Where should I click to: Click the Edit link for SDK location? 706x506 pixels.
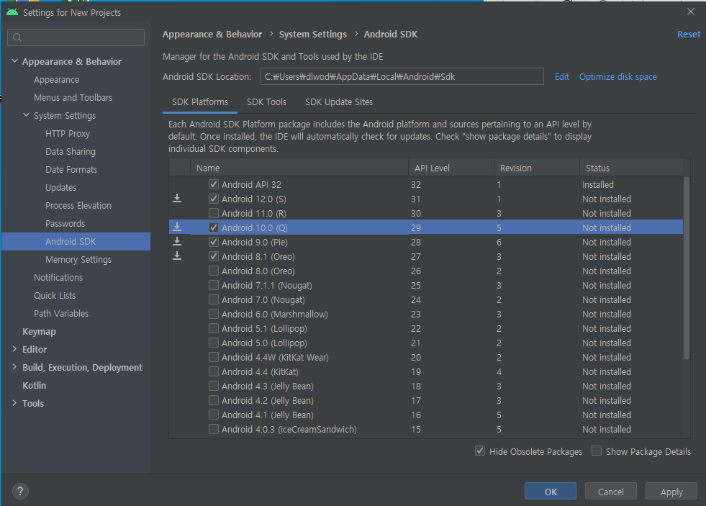[x=562, y=76]
